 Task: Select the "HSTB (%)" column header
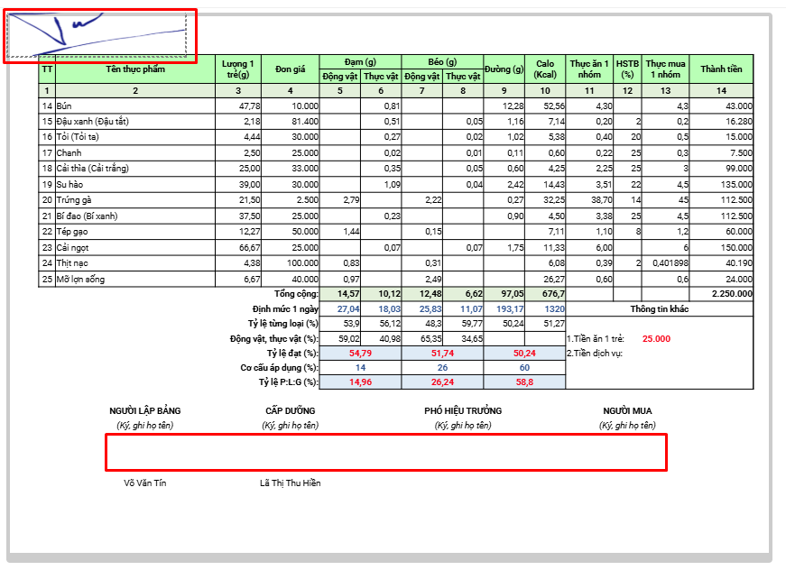[627, 69]
